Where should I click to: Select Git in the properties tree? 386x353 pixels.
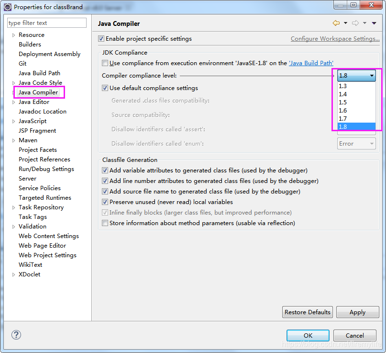(x=22, y=64)
